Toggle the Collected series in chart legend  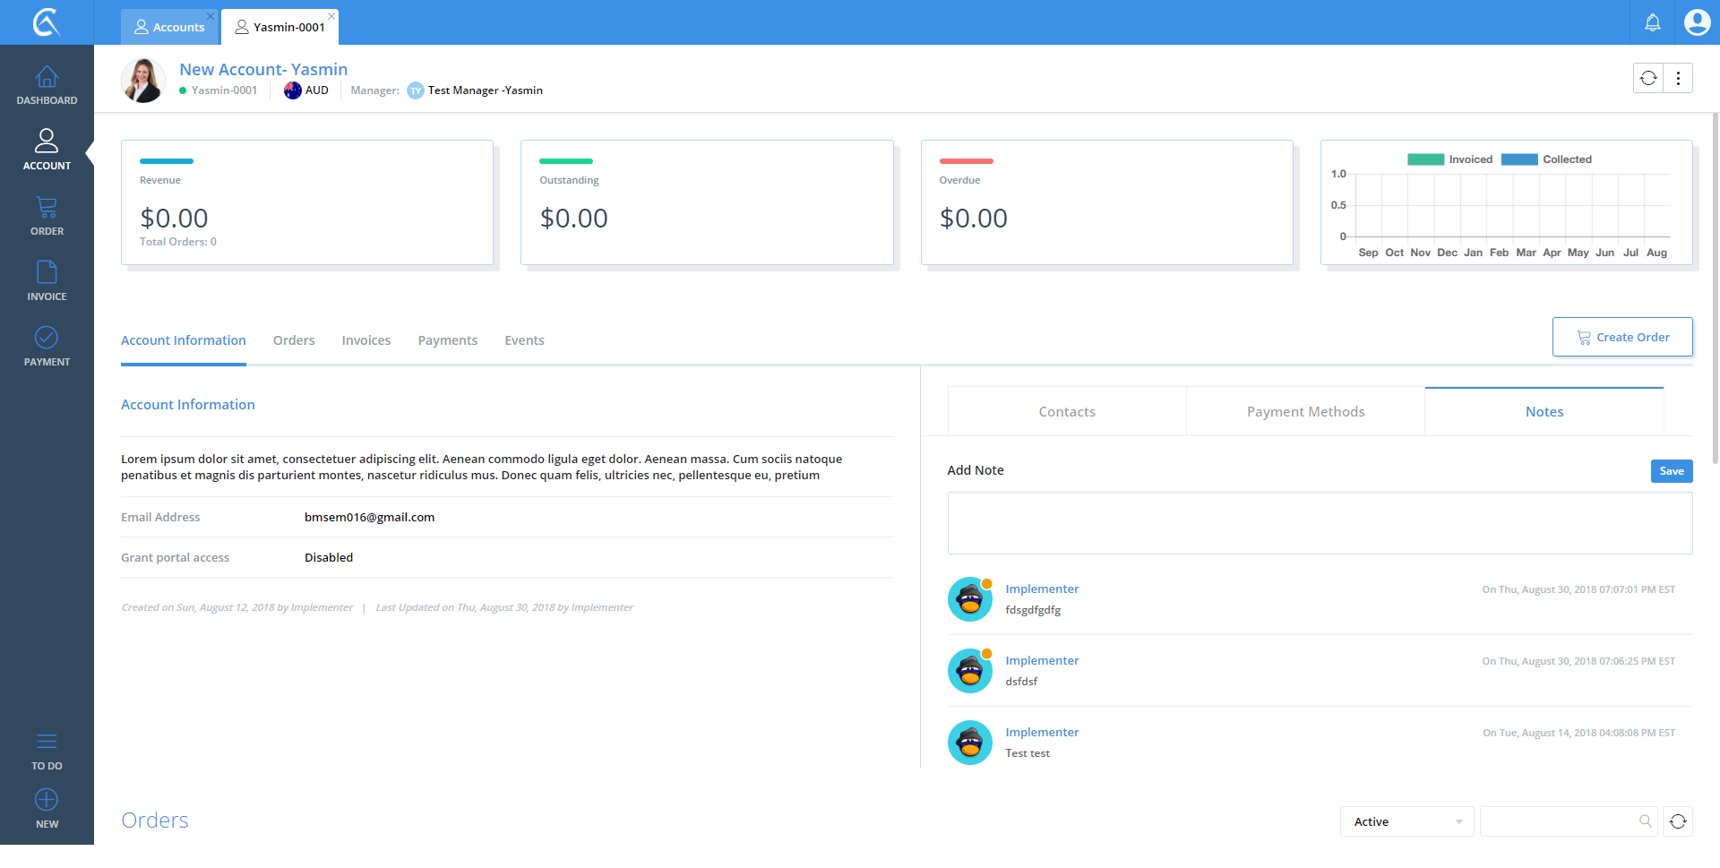1546,159
